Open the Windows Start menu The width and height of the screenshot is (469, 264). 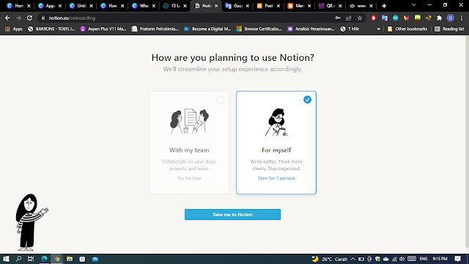point(6,259)
